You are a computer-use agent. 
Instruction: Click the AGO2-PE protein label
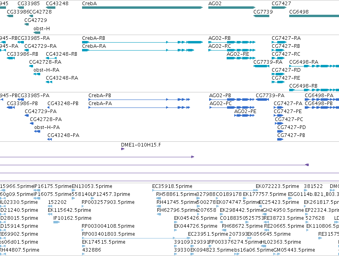[245, 111]
